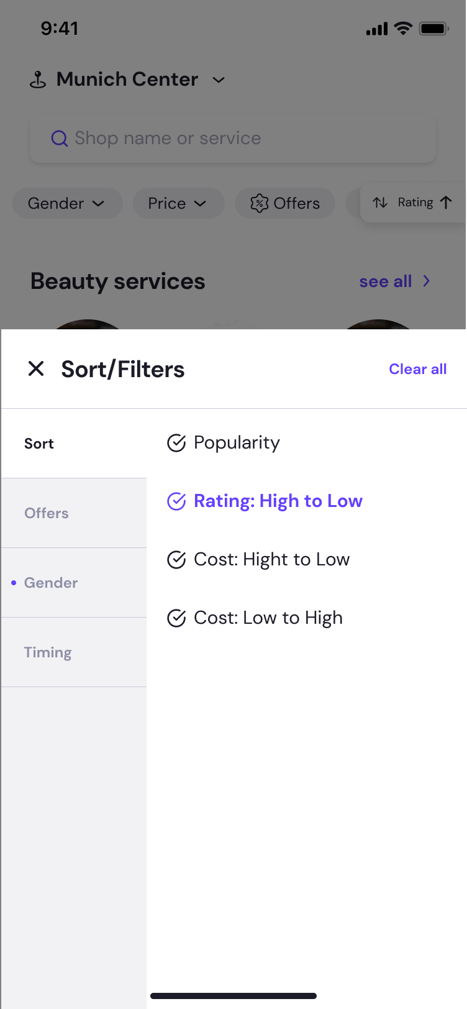Choose Cost: Low to High option
Viewport: 467px width, 1009px height.
coord(268,618)
